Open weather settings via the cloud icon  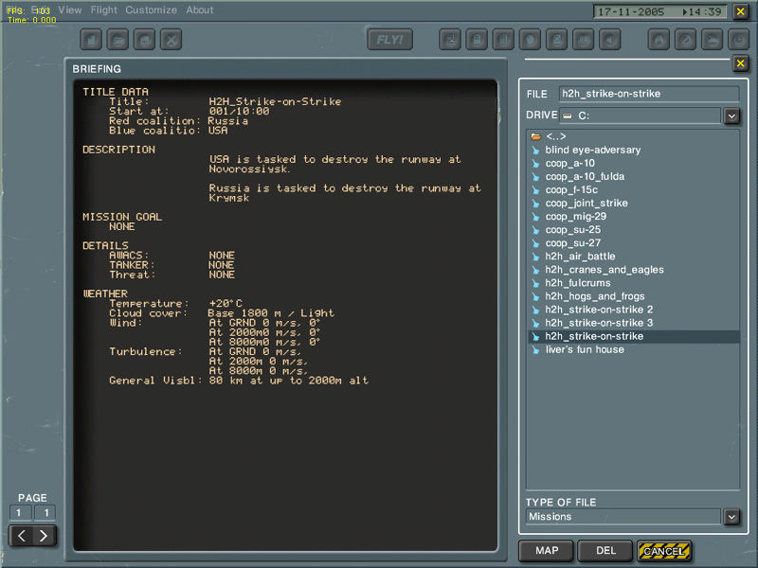[713, 40]
